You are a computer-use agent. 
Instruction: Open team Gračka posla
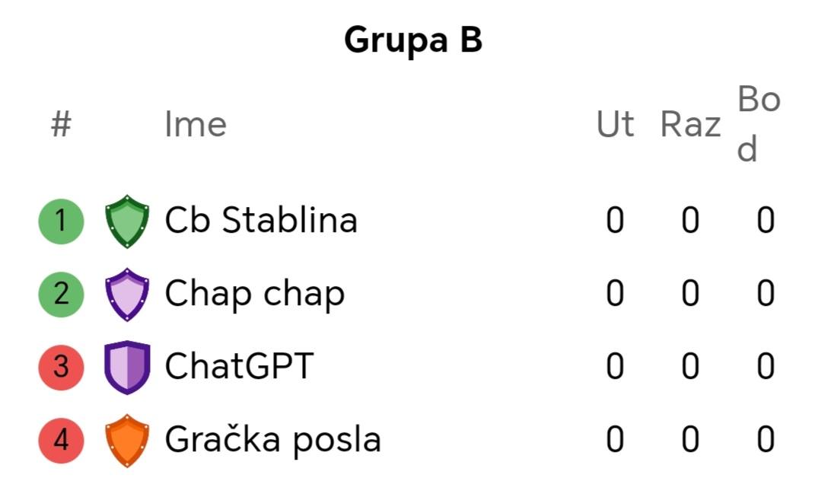(x=273, y=439)
